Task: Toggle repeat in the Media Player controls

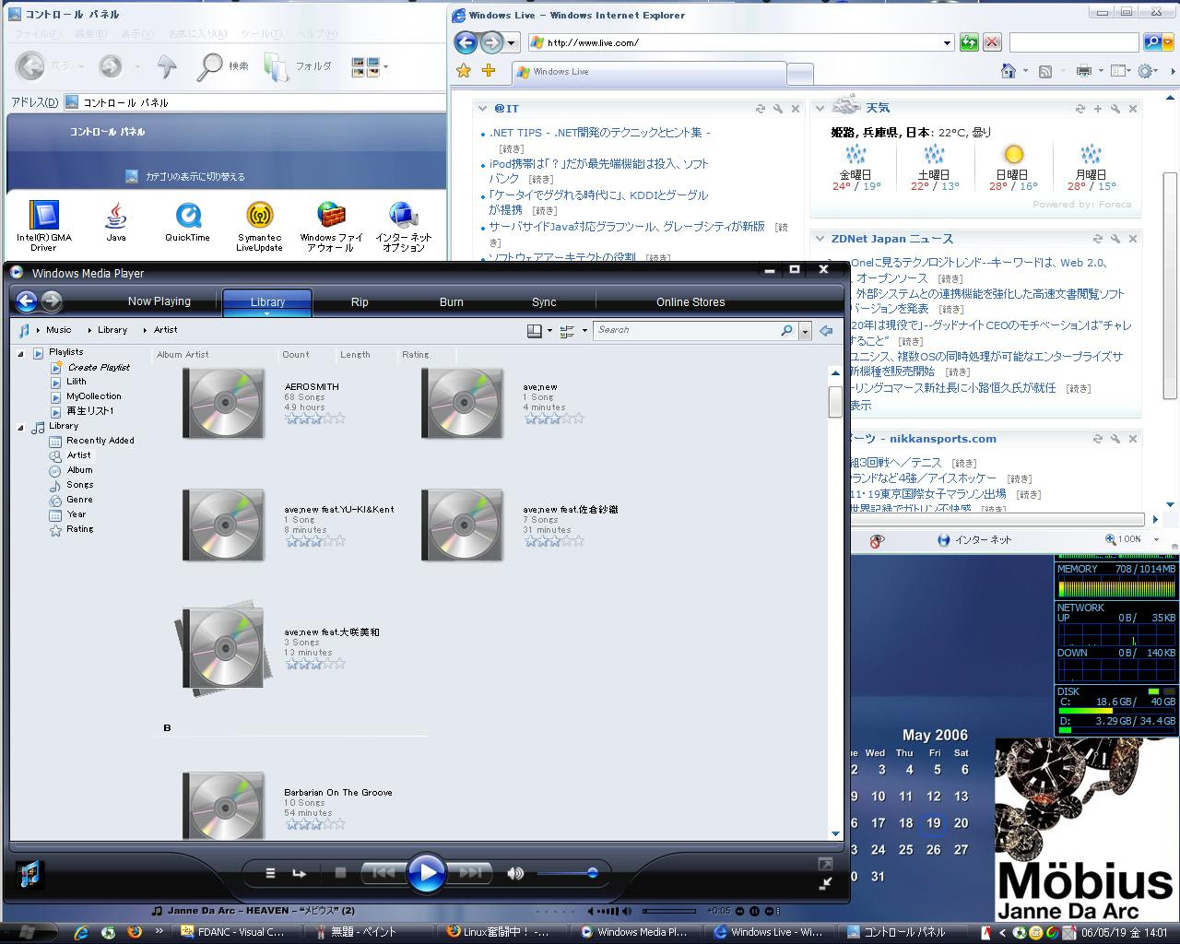Action: click(x=299, y=873)
